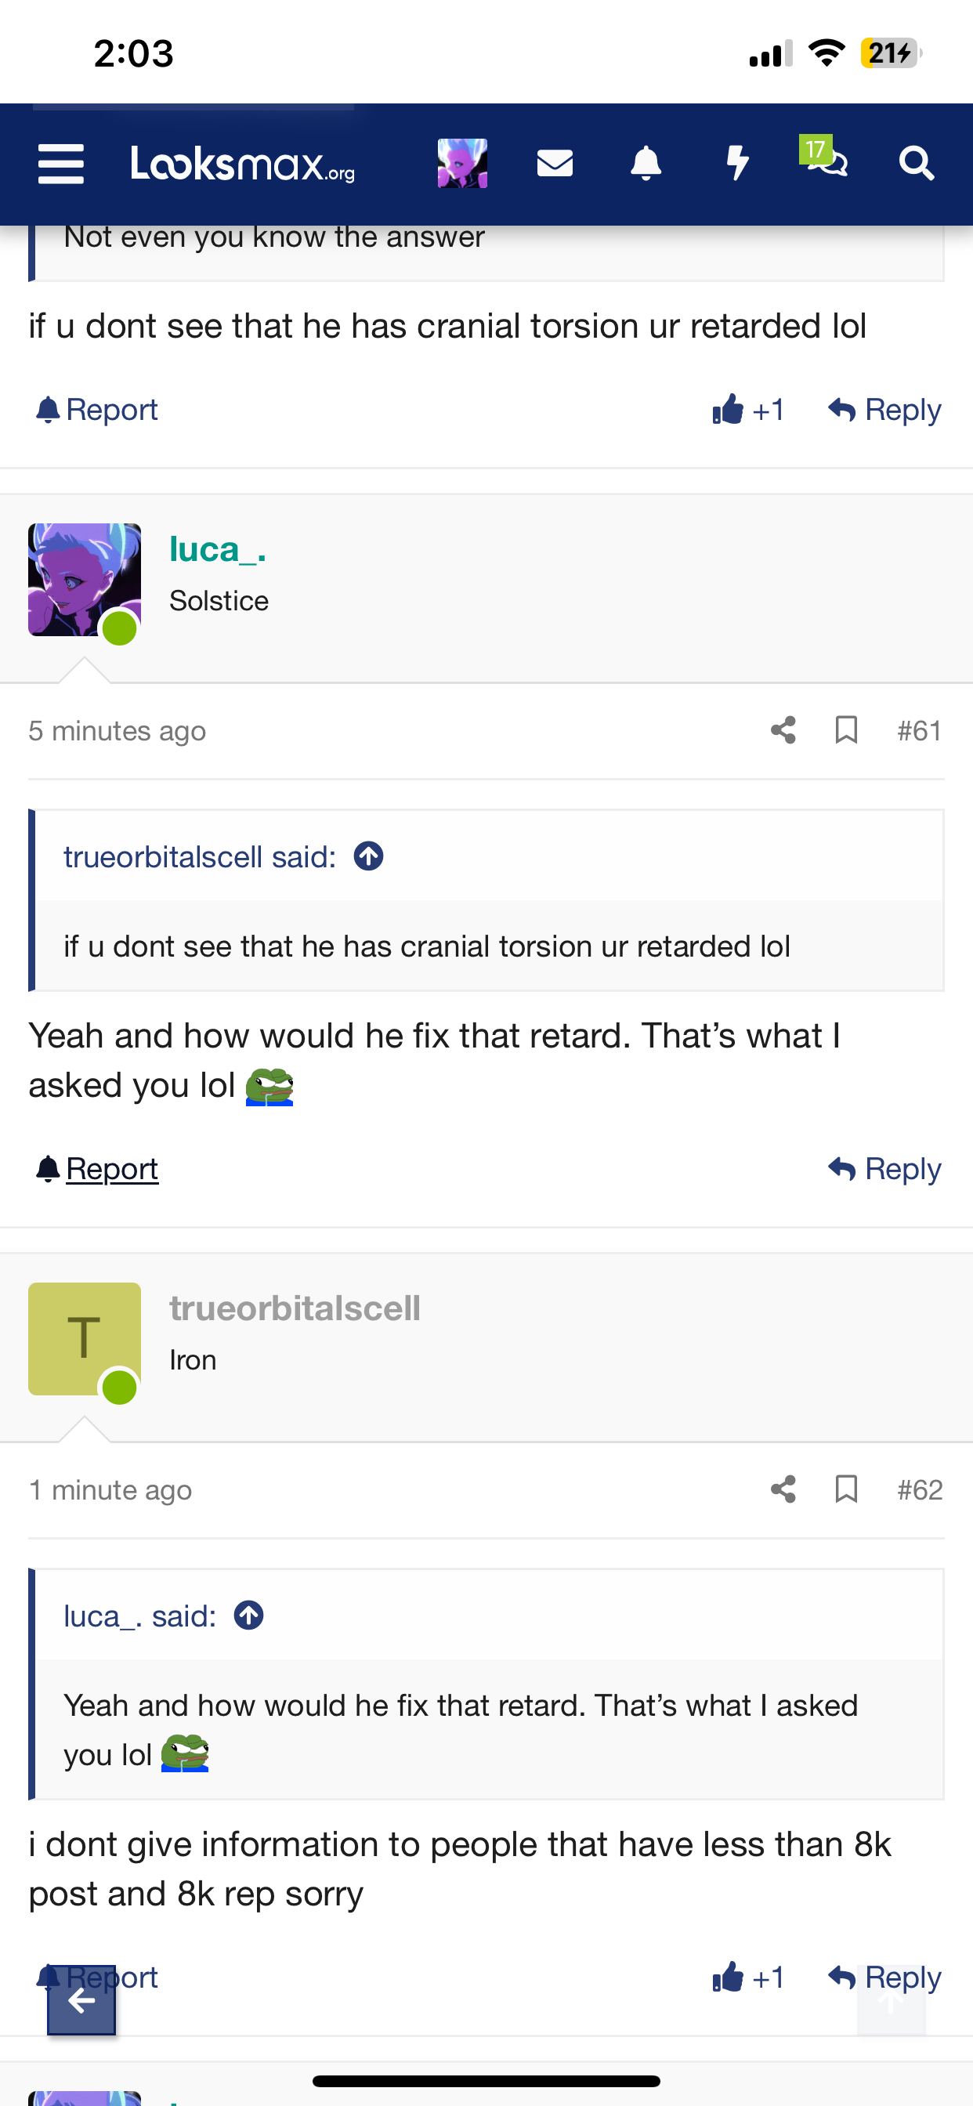Bookmark post #62
This screenshot has width=973, height=2106.
pos(846,1489)
